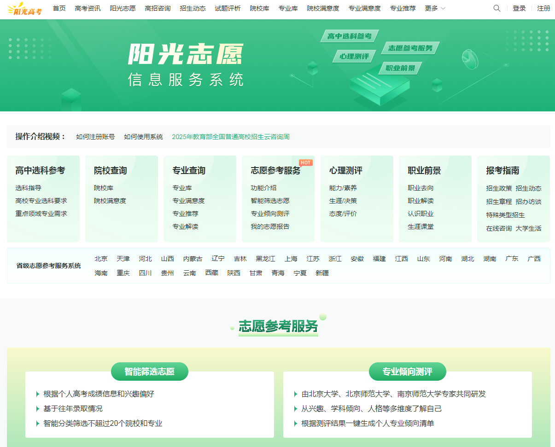The height and width of the screenshot is (447, 555).
Task: Click the green 专业倾向测评 pill button
Action: click(408, 372)
